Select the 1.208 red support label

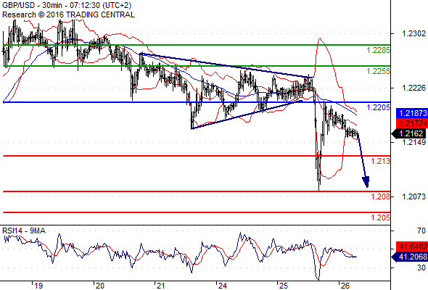[380, 196]
